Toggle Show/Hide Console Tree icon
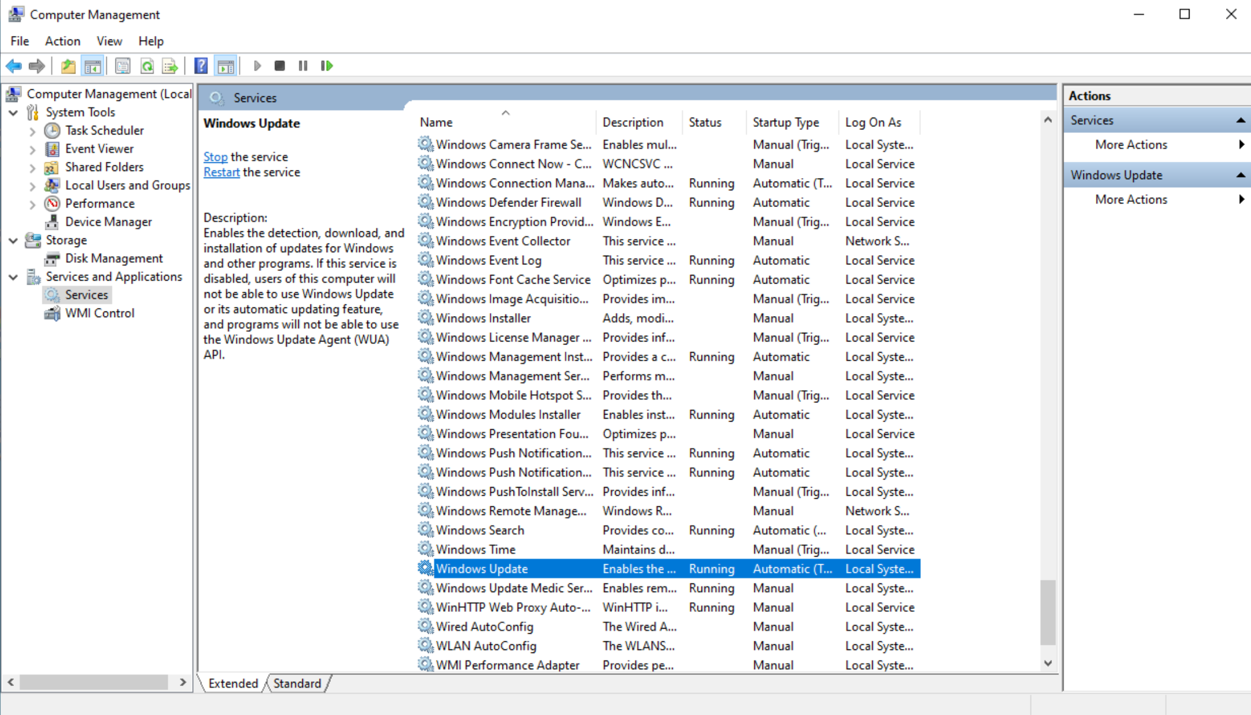 point(93,66)
